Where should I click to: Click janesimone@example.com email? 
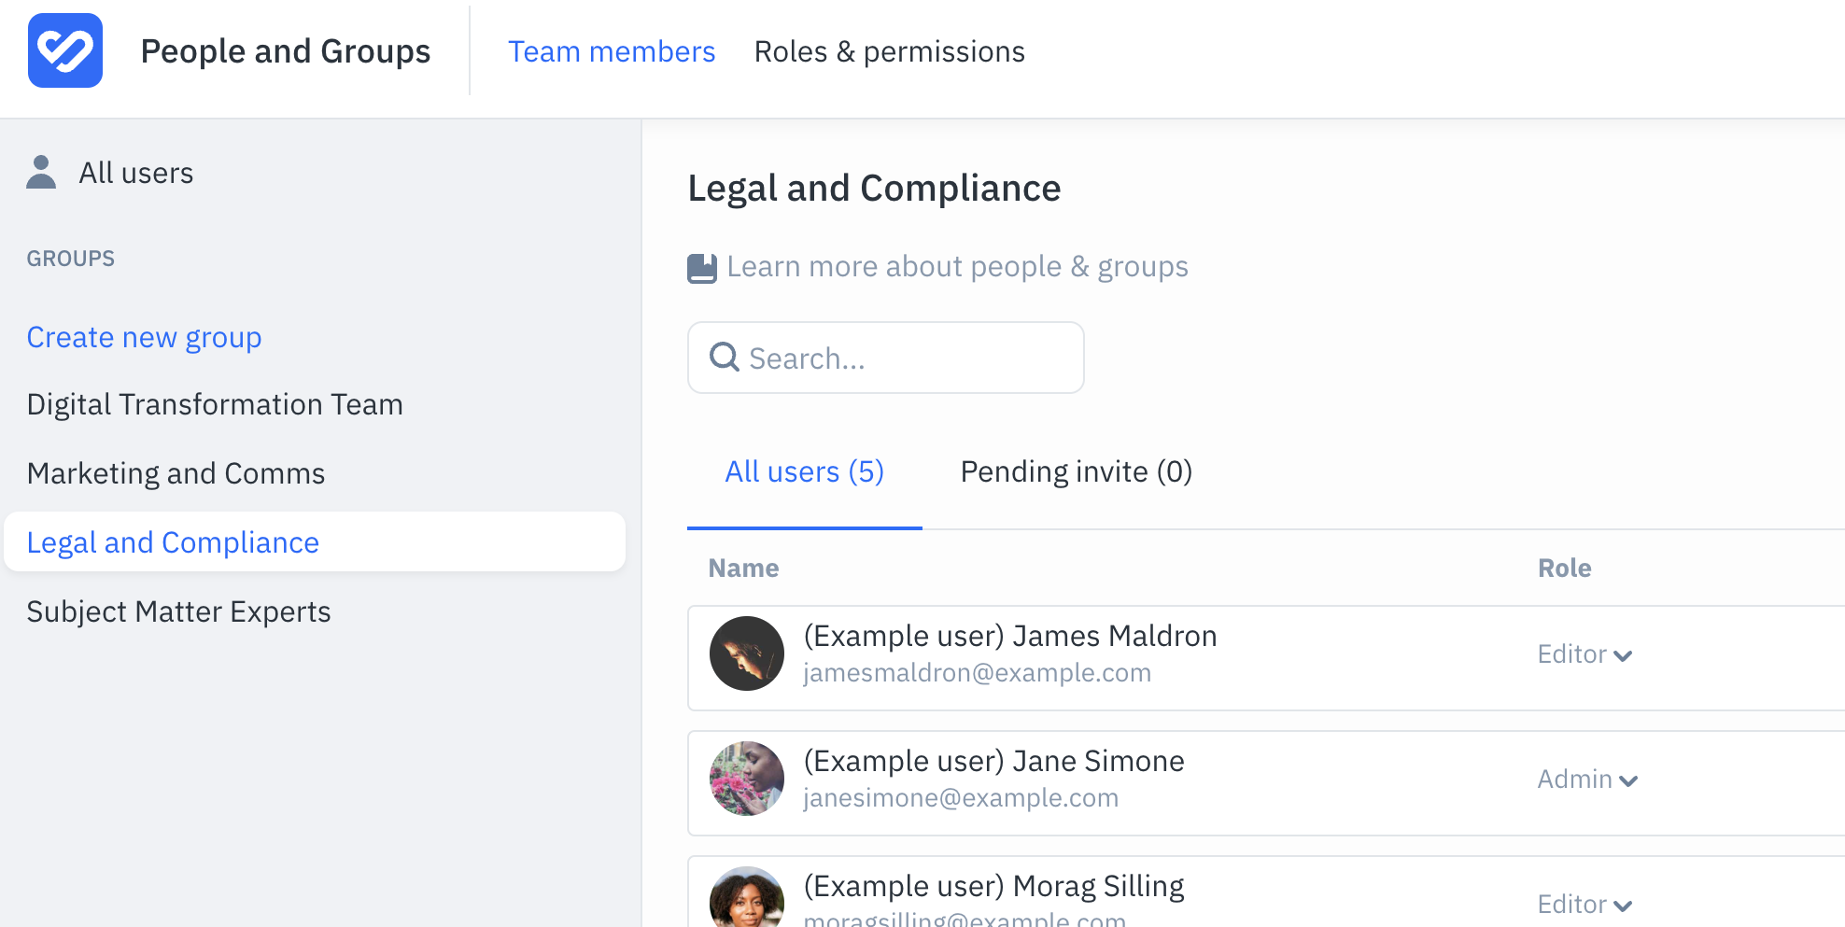pyautogui.click(x=961, y=798)
